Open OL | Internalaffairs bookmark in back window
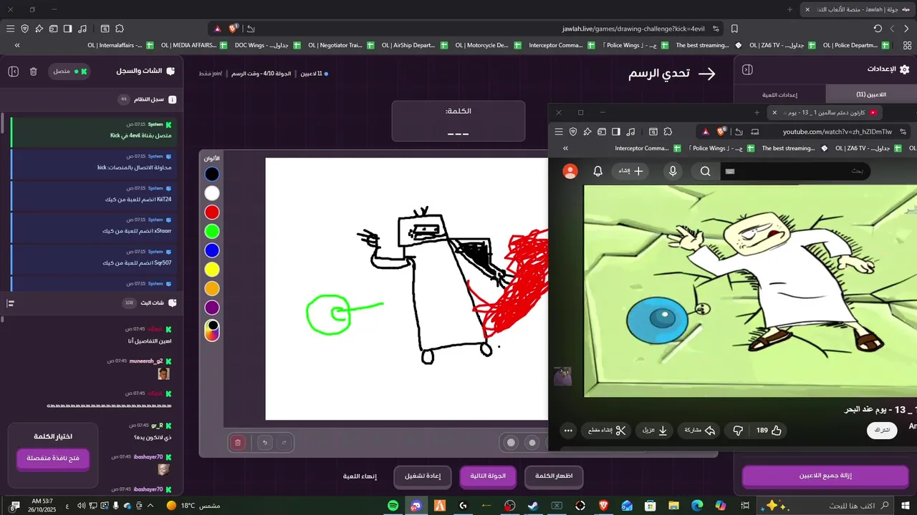Screen dimensions: 917x515 pyautogui.click(x=120, y=45)
